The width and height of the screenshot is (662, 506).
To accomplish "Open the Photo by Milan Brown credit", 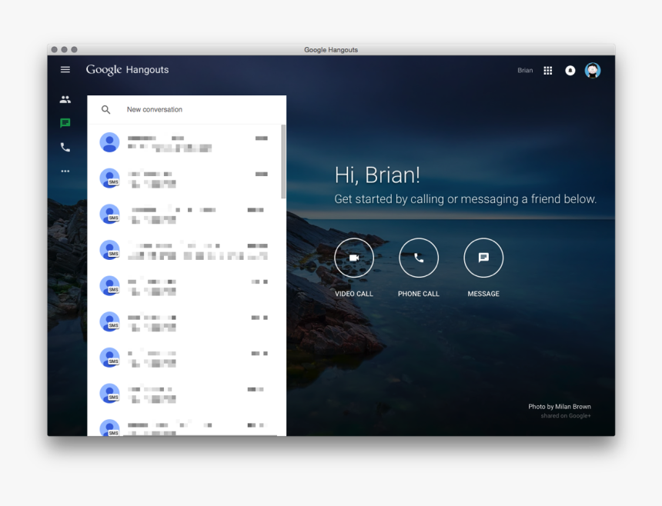I will pos(560,407).
